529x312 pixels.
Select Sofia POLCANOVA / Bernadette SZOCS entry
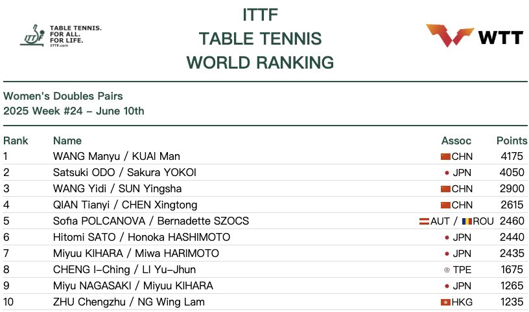point(151,221)
